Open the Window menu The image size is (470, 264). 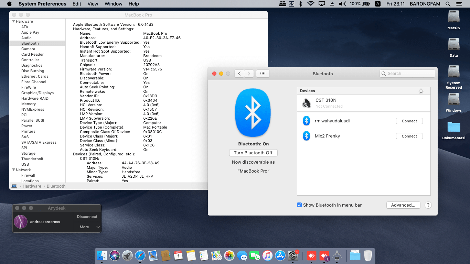click(x=113, y=4)
